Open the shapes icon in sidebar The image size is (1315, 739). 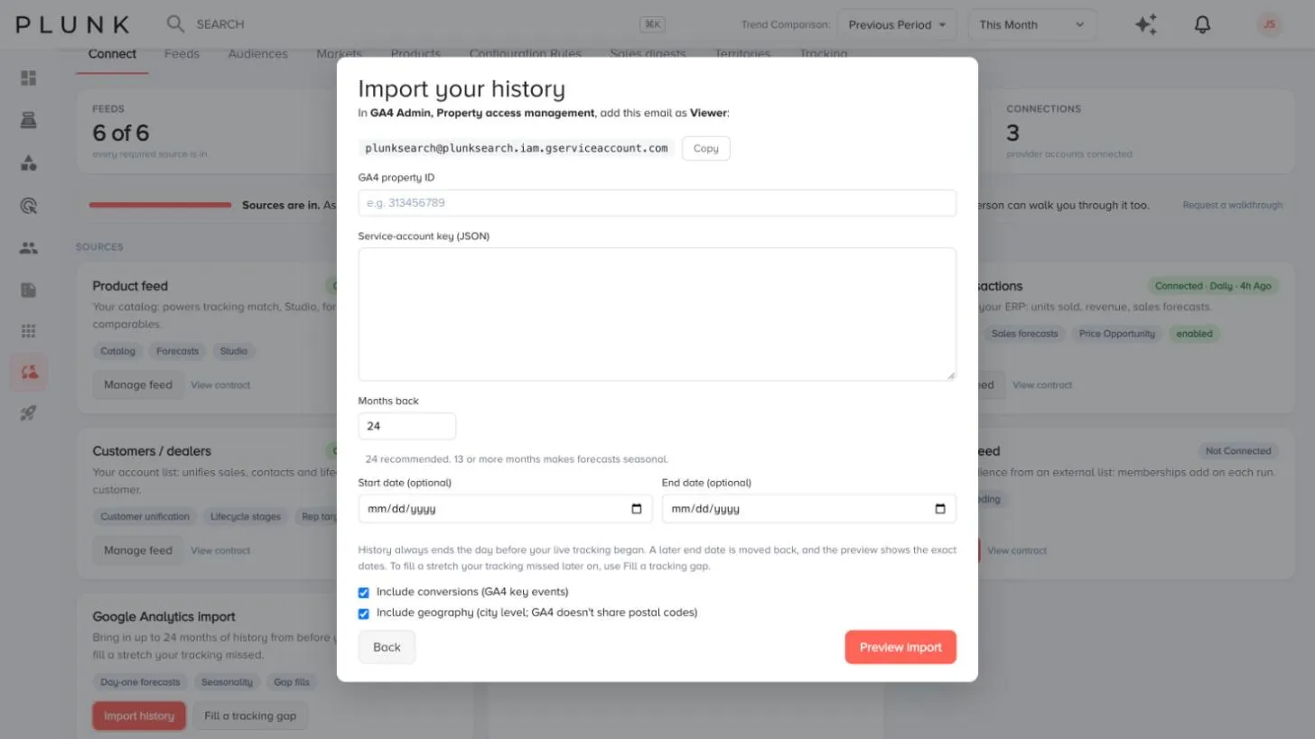(x=29, y=163)
